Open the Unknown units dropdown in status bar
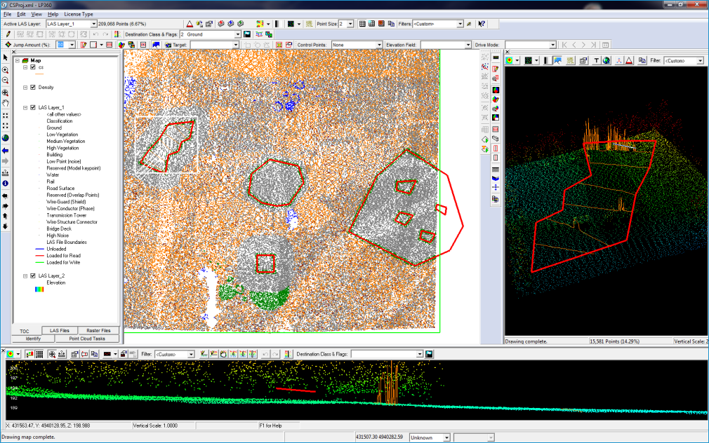Viewport: 709px width, 443px height. 446,437
